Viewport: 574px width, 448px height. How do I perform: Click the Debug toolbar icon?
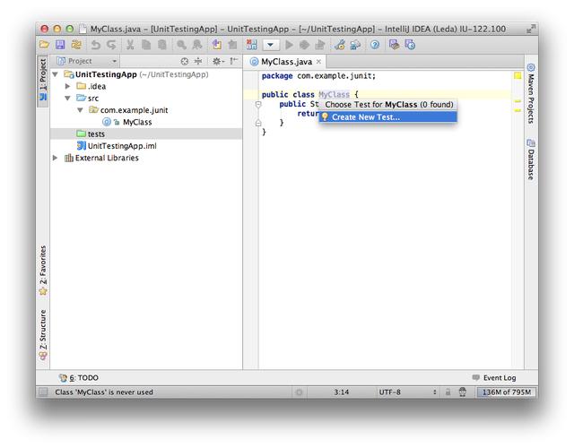[x=304, y=45]
